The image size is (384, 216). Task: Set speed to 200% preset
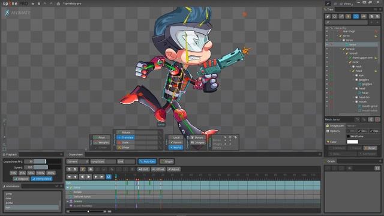pos(50,173)
